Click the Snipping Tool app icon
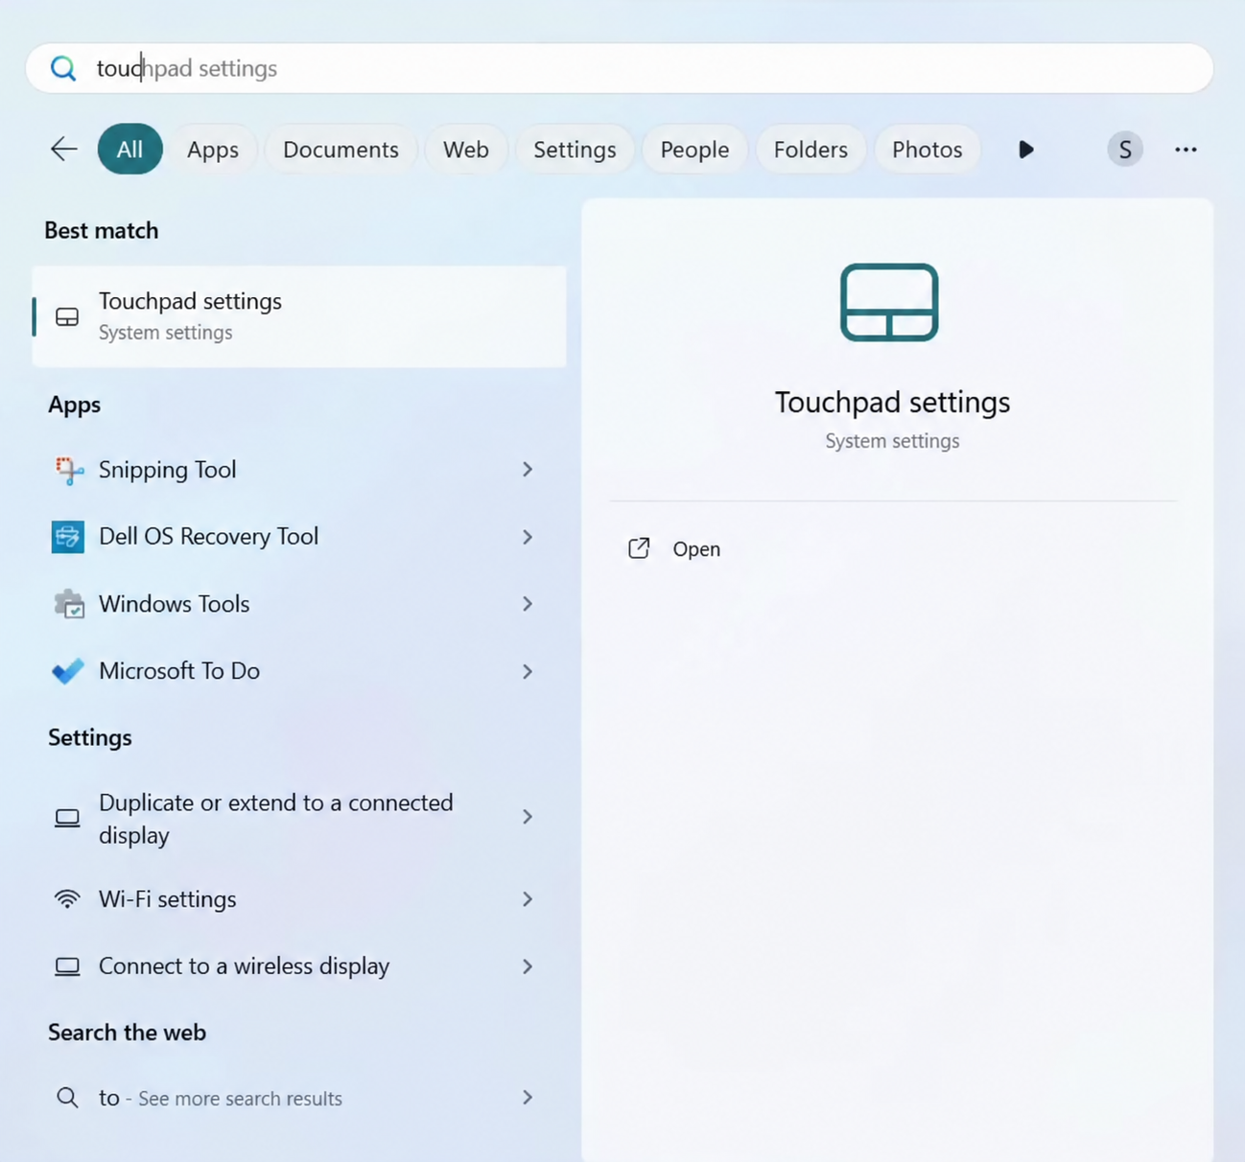The image size is (1245, 1162). [68, 470]
